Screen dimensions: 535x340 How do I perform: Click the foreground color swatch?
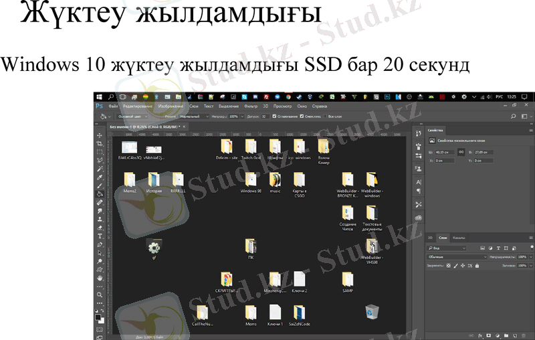tap(98, 317)
